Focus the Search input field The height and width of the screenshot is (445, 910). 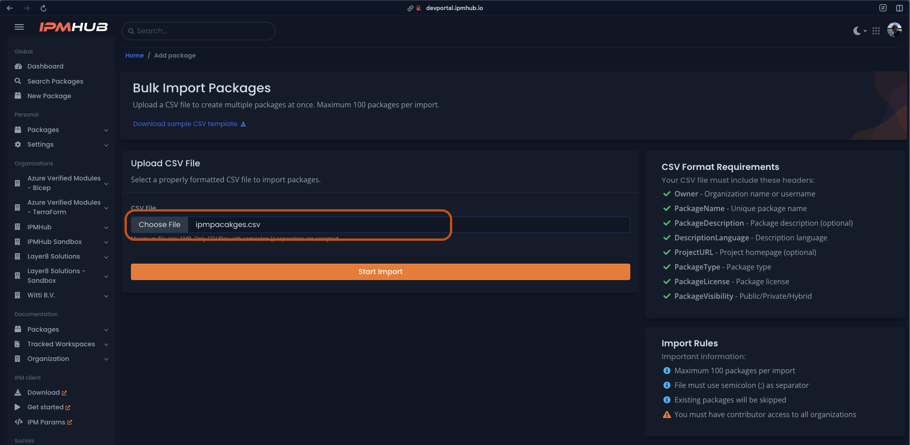(199, 31)
